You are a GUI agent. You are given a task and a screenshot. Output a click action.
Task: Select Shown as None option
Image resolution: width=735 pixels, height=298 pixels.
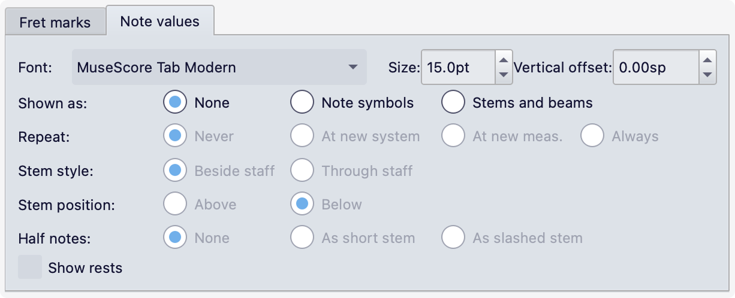point(175,103)
